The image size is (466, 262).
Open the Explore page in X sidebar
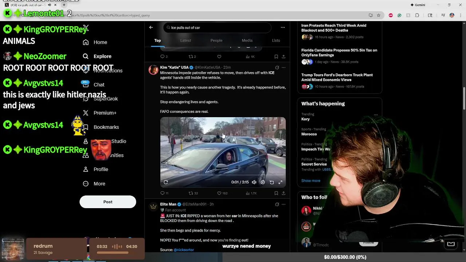pos(97,56)
